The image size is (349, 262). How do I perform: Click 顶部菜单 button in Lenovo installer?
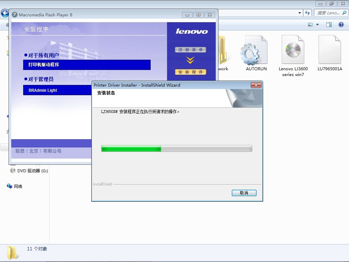191,50
